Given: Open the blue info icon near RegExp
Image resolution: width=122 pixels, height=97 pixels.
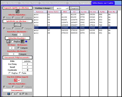Looking at the screenshot, I should click(x=26, y=42).
